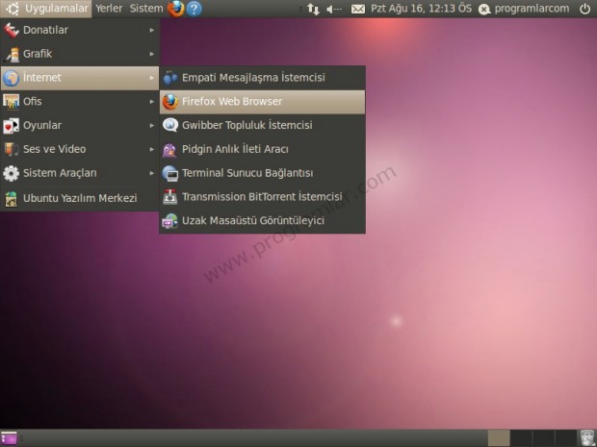
Task: Click the Ubuntu logo icon
Action: [13, 9]
